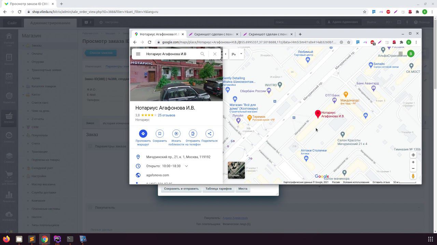Open the Google Maps hamburger menu
The image size is (437, 245).
pyautogui.click(x=138, y=54)
